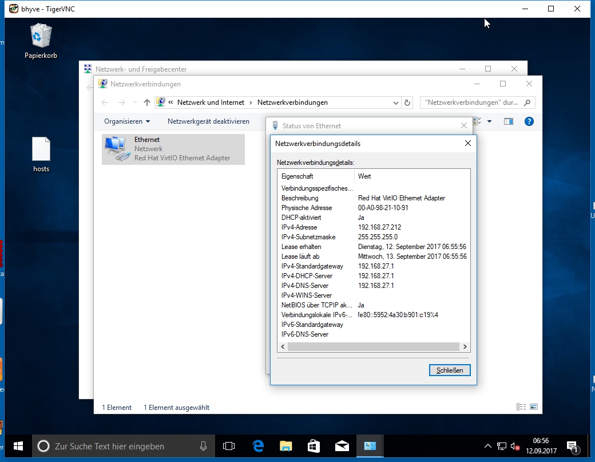Open File Explorer from taskbar
The image size is (595, 462).
point(286,446)
